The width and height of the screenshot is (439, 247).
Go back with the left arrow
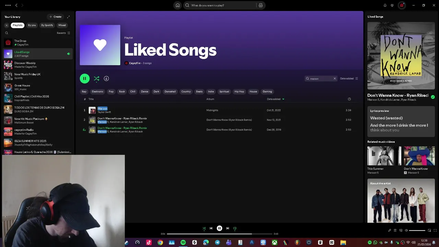tap(16, 5)
